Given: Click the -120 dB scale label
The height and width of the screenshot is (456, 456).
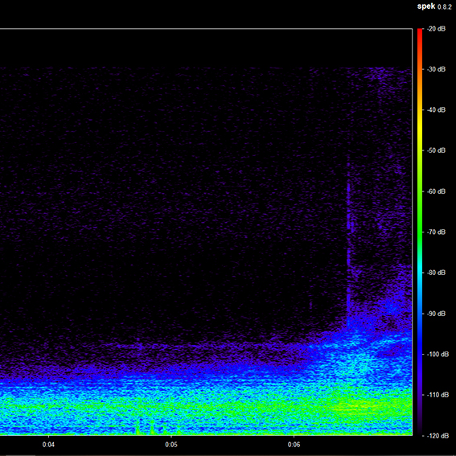Looking at the screenshot, I should pyautogui.click(x=437, y=436).
